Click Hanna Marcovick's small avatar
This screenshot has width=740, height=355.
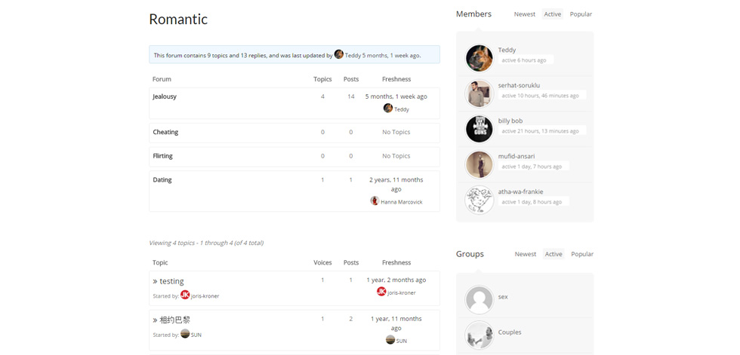point(375,201)
